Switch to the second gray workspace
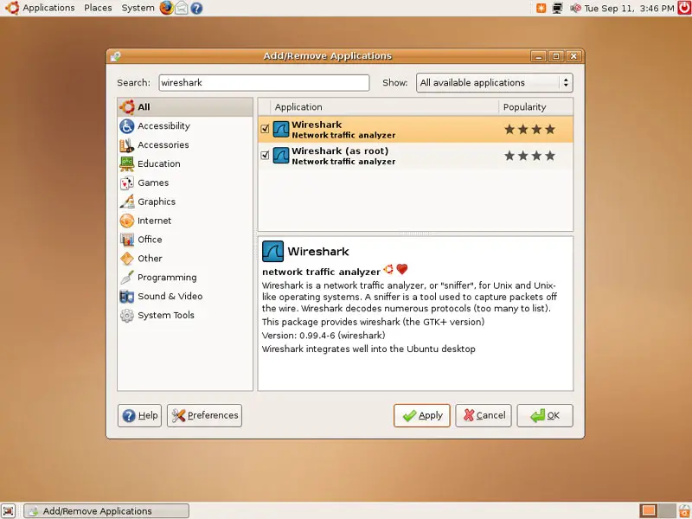692x519 pixels. pyautogui.click(x=666, y=510)
